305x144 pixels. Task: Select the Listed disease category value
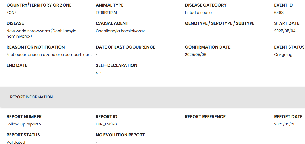point(198,13)
